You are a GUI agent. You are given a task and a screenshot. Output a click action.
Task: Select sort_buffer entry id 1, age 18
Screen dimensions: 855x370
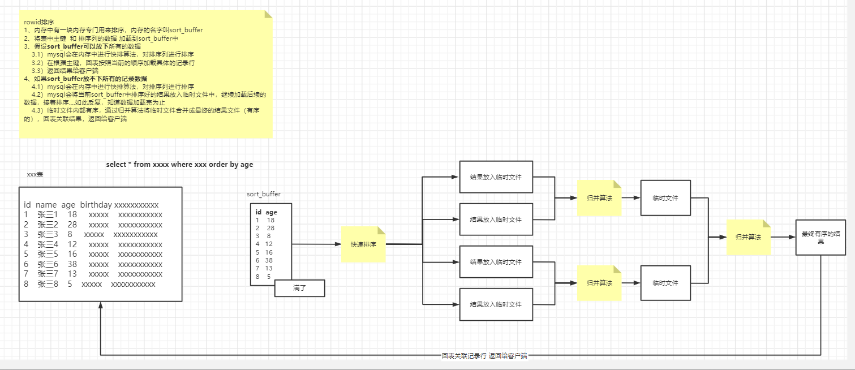265,220
